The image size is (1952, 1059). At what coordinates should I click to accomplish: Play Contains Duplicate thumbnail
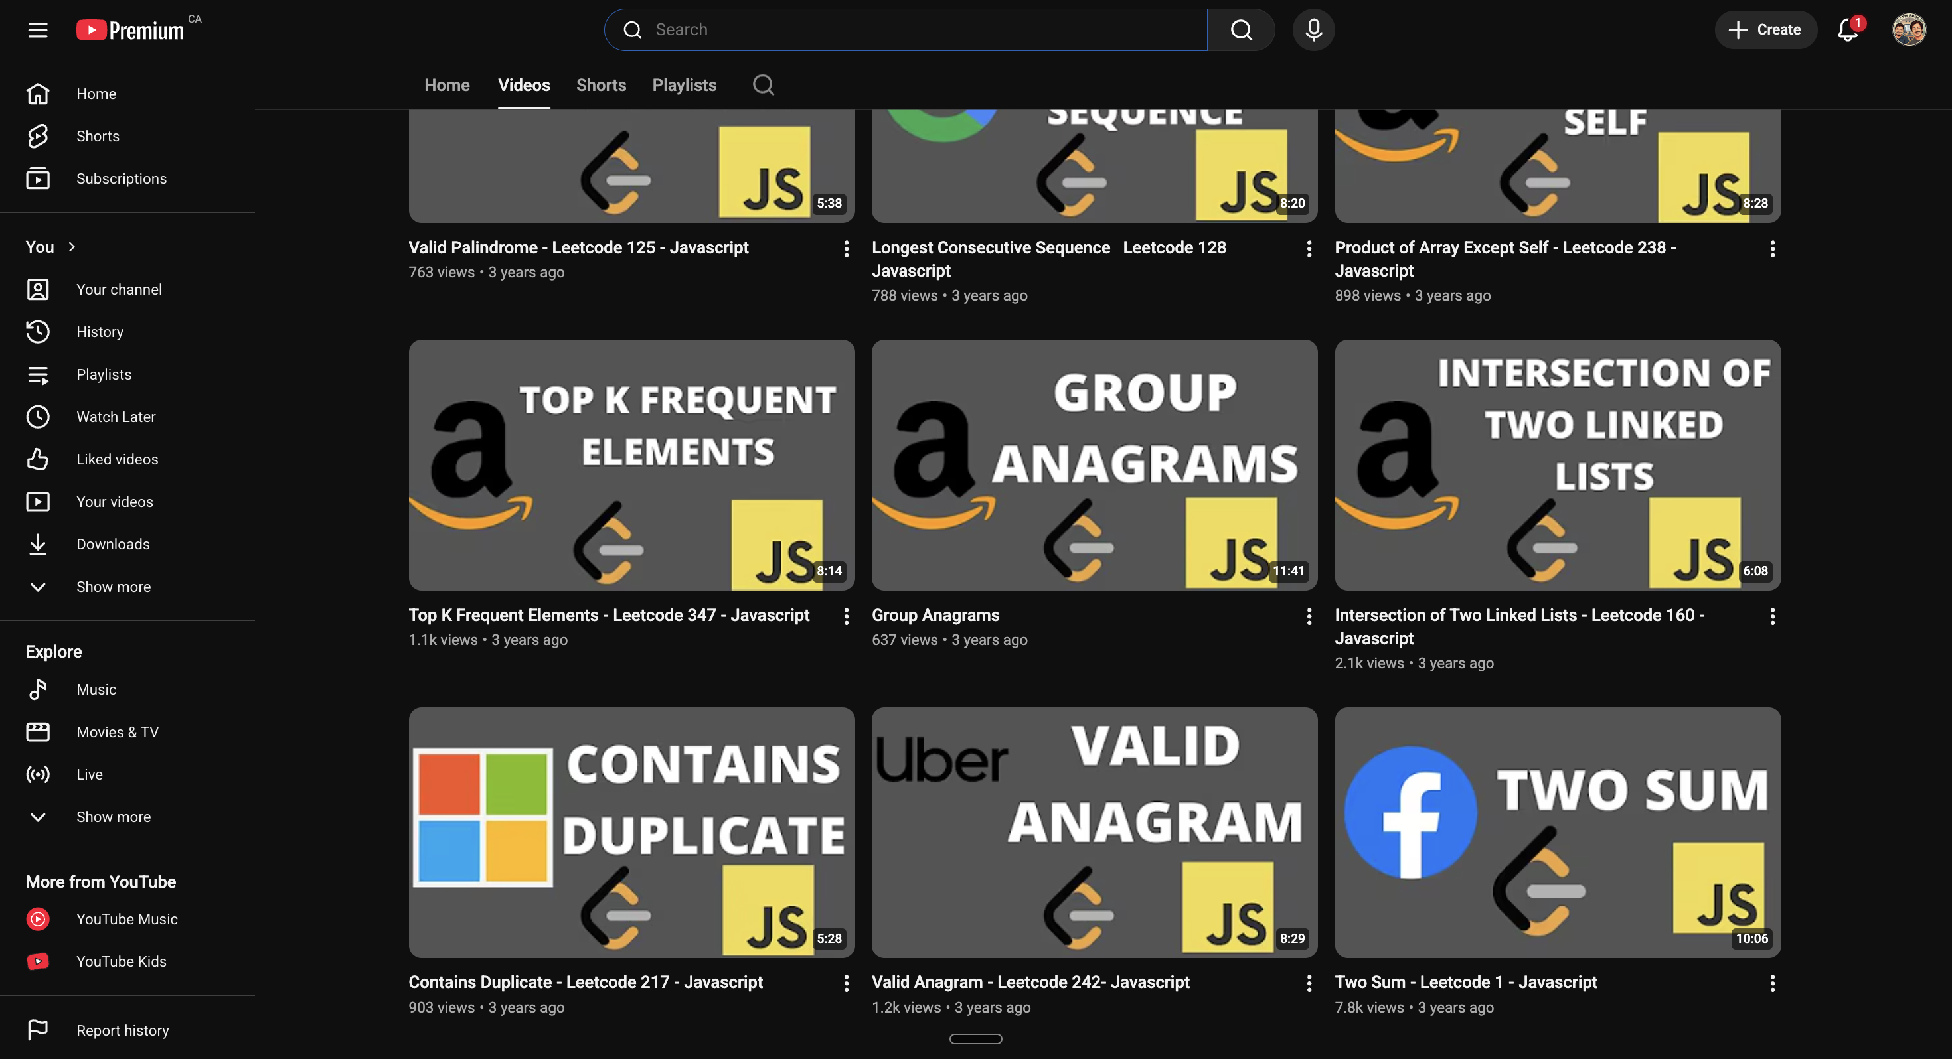click(x=631, y=832)
